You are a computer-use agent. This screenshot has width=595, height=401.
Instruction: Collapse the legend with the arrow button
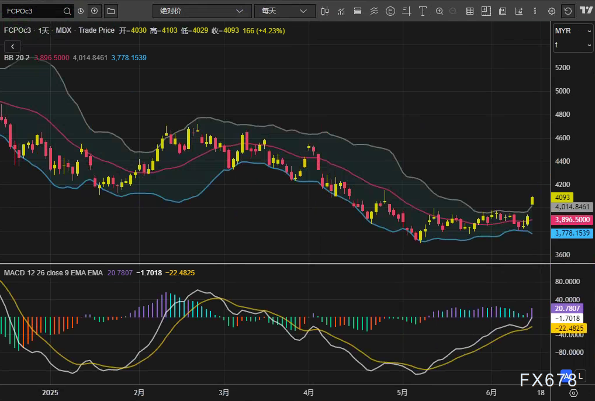tap(12, 46)
